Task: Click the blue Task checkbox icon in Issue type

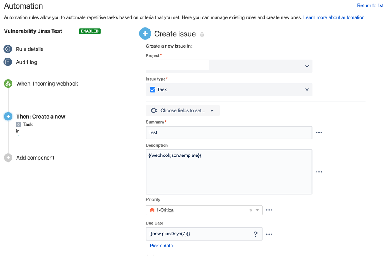Action: pos(152,89)
